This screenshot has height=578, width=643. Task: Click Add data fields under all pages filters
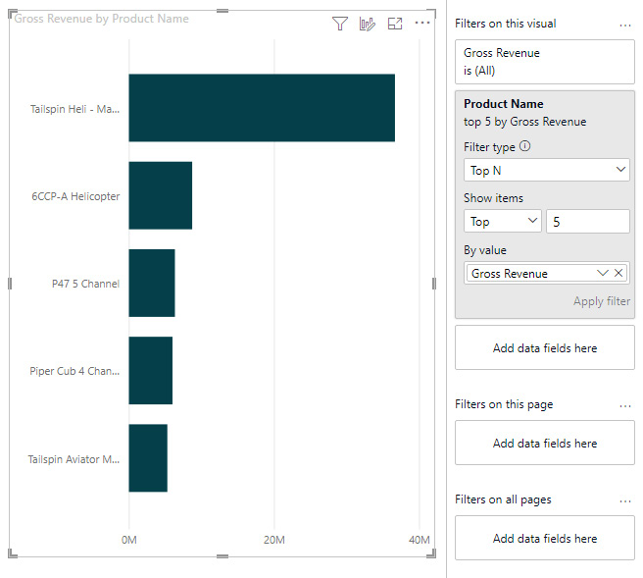[544, 539]
